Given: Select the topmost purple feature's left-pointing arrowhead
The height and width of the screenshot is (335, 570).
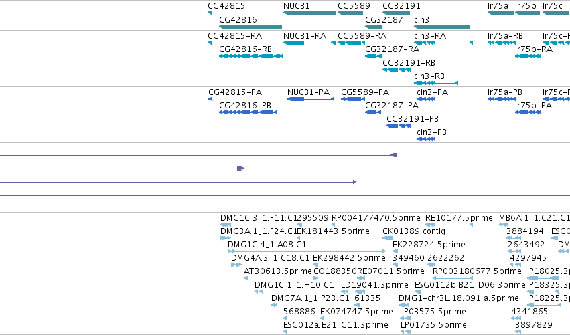Looking at the screenshot, I should click(393, 155).
